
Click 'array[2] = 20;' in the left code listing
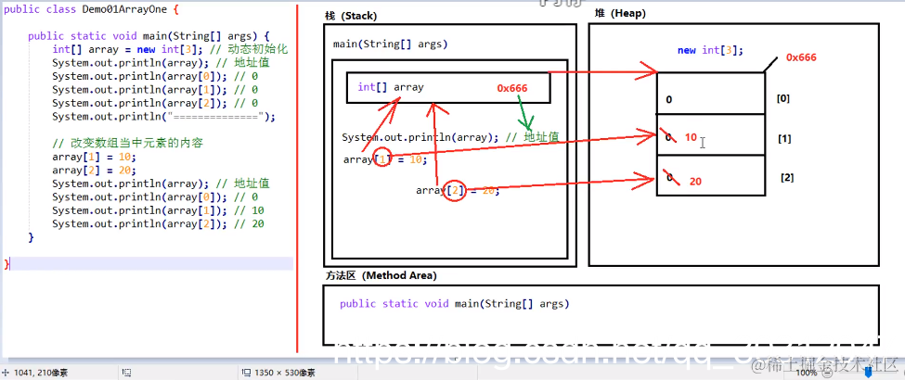(94, 171)
